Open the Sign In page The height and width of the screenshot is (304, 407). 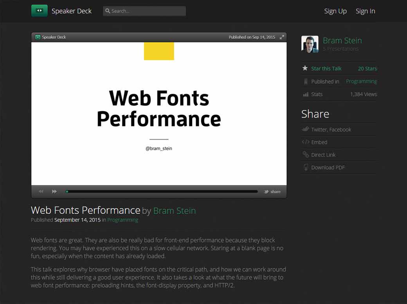tap(365, 11)
